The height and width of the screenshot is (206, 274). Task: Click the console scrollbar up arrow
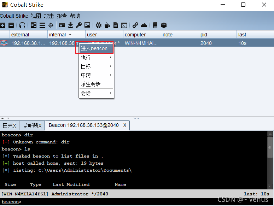270,134
